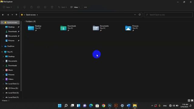Image resolution: width=194 pixels, height=109 pixels.
Task: Select pinned Pictures under Quick access
Action: pyautogui.click(x=11, y=41)
